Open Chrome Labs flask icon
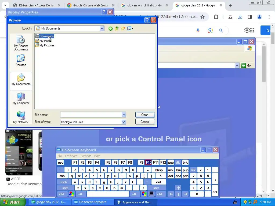Image resolution: width=275 pixels, height=206 pixels. coord(230,17)
